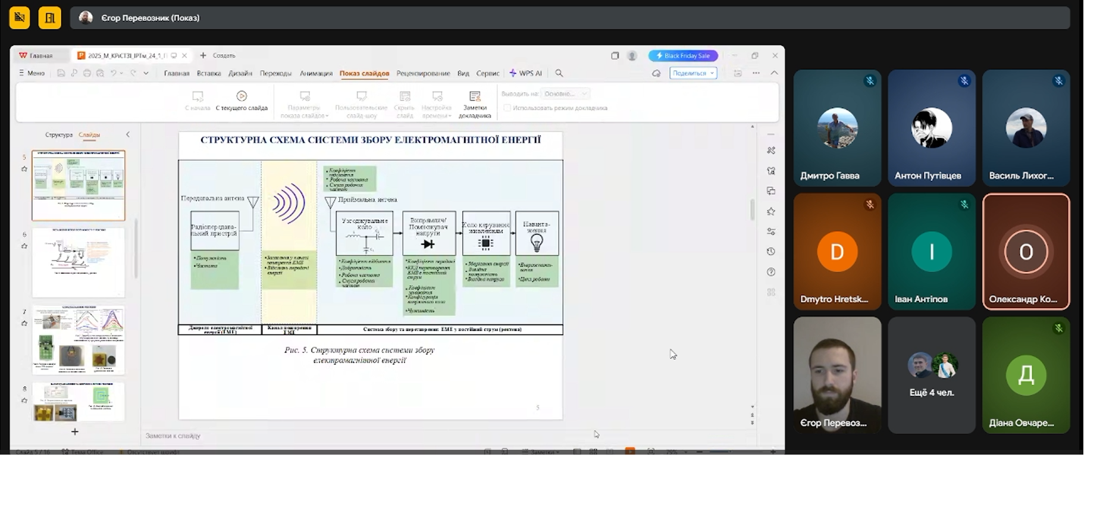Click the help question mark in right sidebar

(771, 272)
